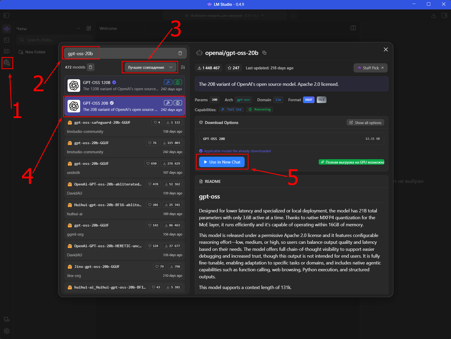Click the 20B Params tag
451x339 pixels.
pos(214,100)
